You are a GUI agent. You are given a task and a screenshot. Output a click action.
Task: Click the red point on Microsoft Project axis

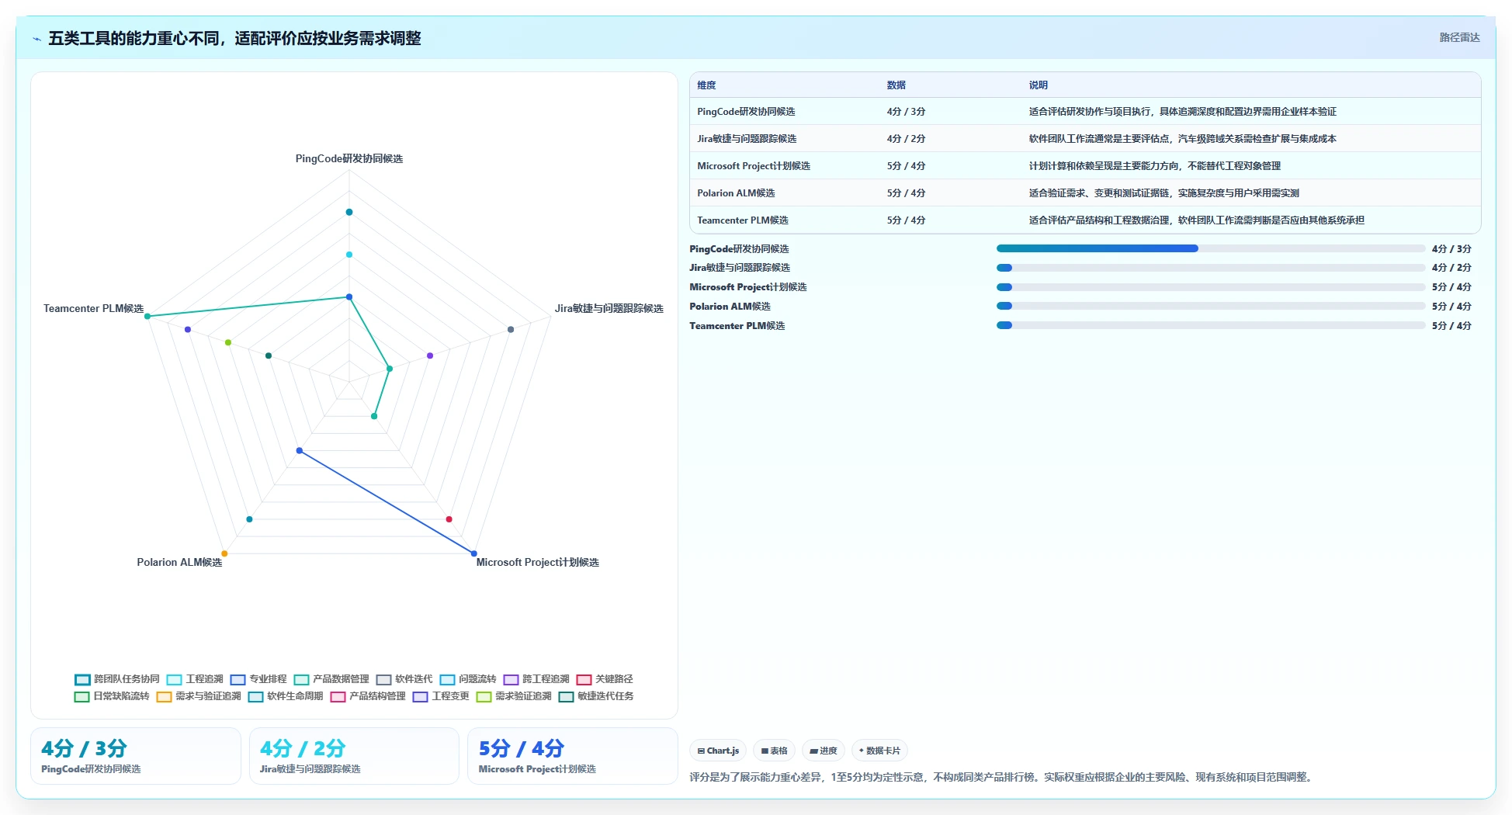click(x=449, y=519)
